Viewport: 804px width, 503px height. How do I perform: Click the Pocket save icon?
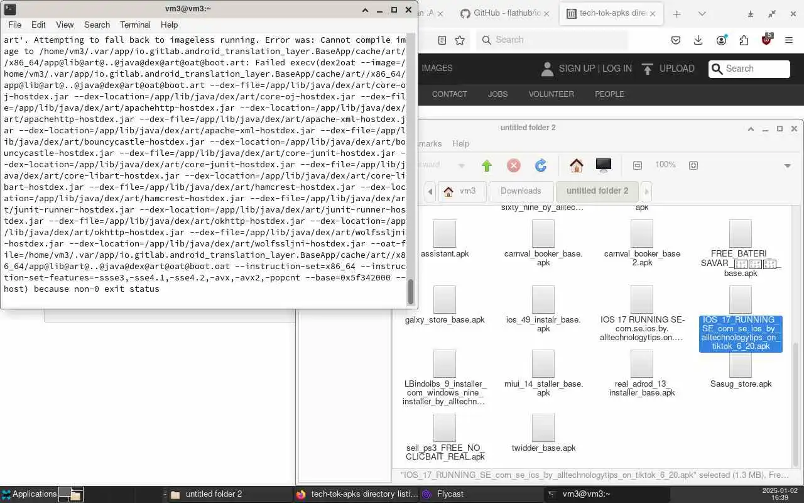click(676, 40)
